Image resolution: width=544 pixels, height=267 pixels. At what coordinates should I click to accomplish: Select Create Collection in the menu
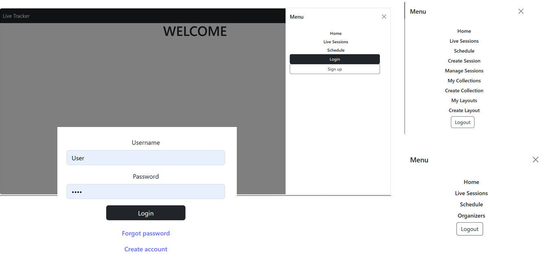(x=464, y=90)
